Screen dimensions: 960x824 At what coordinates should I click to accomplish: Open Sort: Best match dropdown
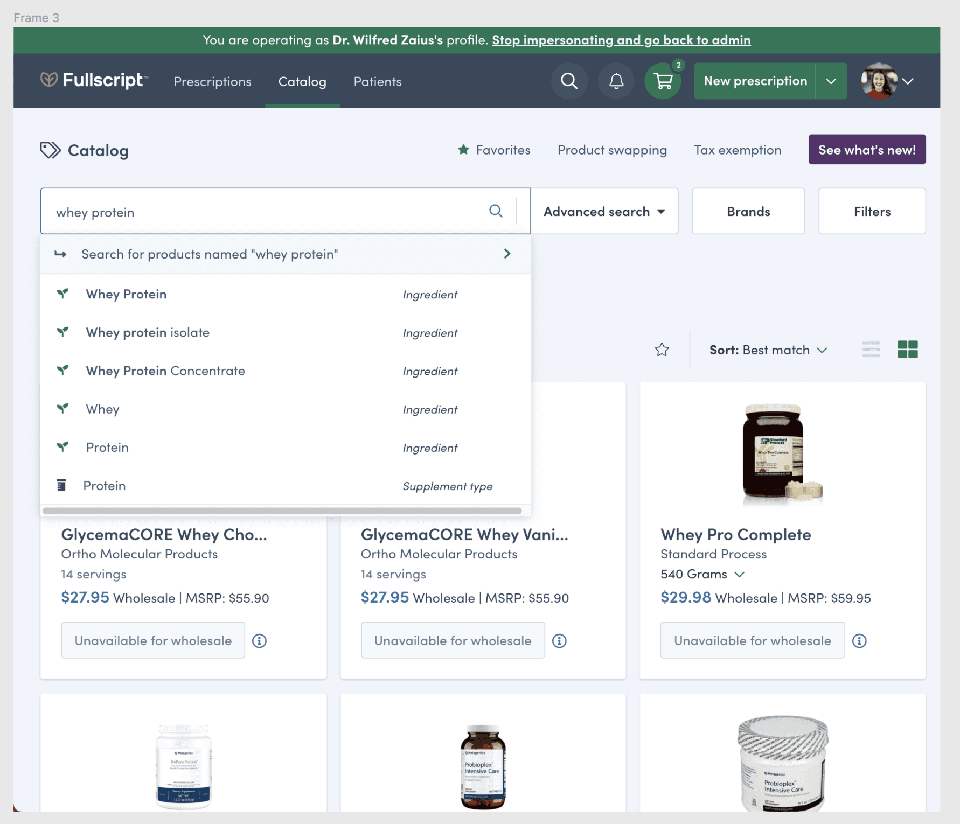point(768,350)
